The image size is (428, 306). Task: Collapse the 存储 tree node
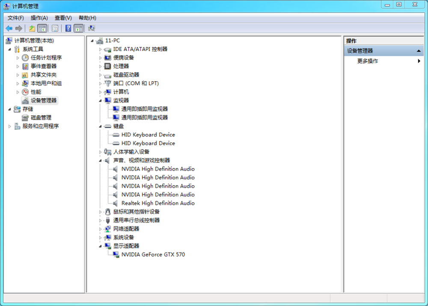point(9,109)
